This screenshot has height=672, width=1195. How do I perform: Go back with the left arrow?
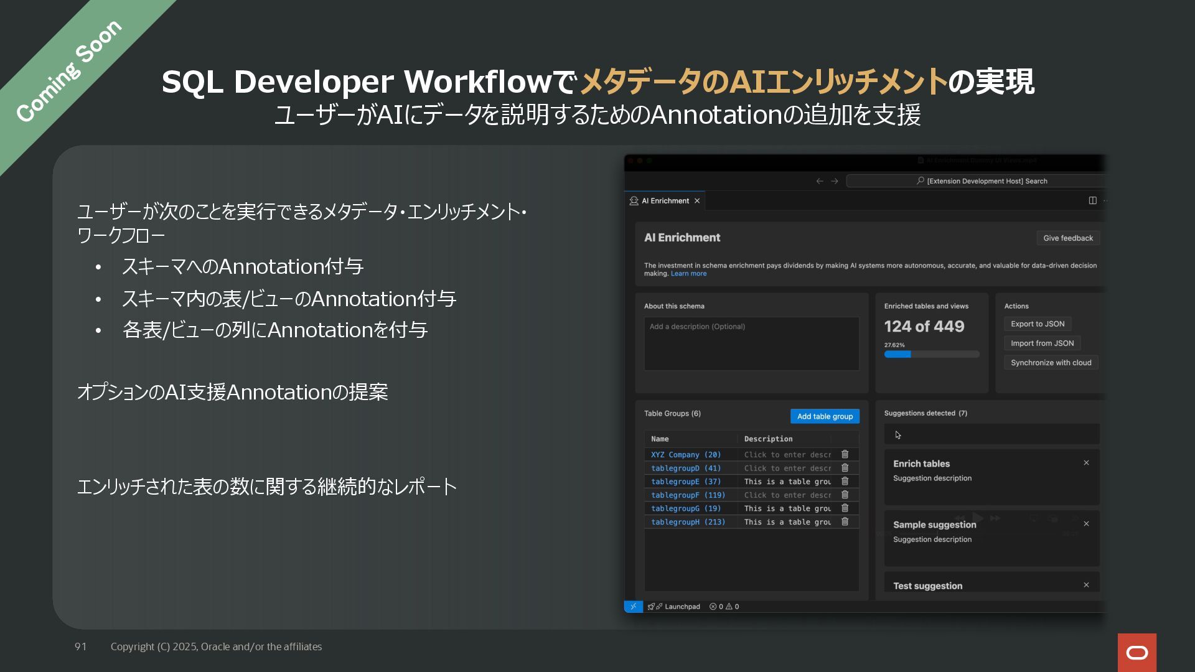click(x=820, y=181)
